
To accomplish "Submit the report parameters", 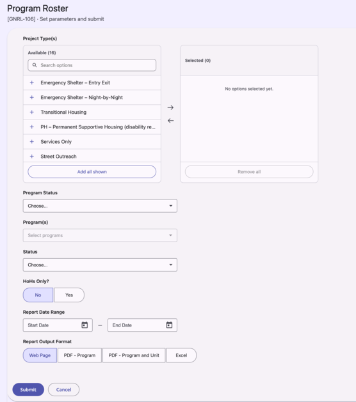I will (28, 390).
